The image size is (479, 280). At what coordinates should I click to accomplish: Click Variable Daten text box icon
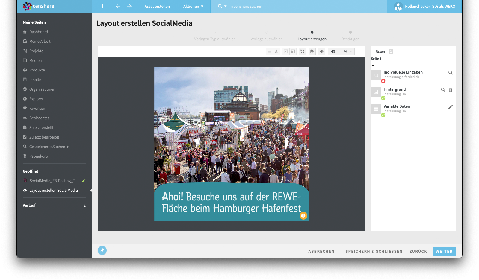(376, 109)
